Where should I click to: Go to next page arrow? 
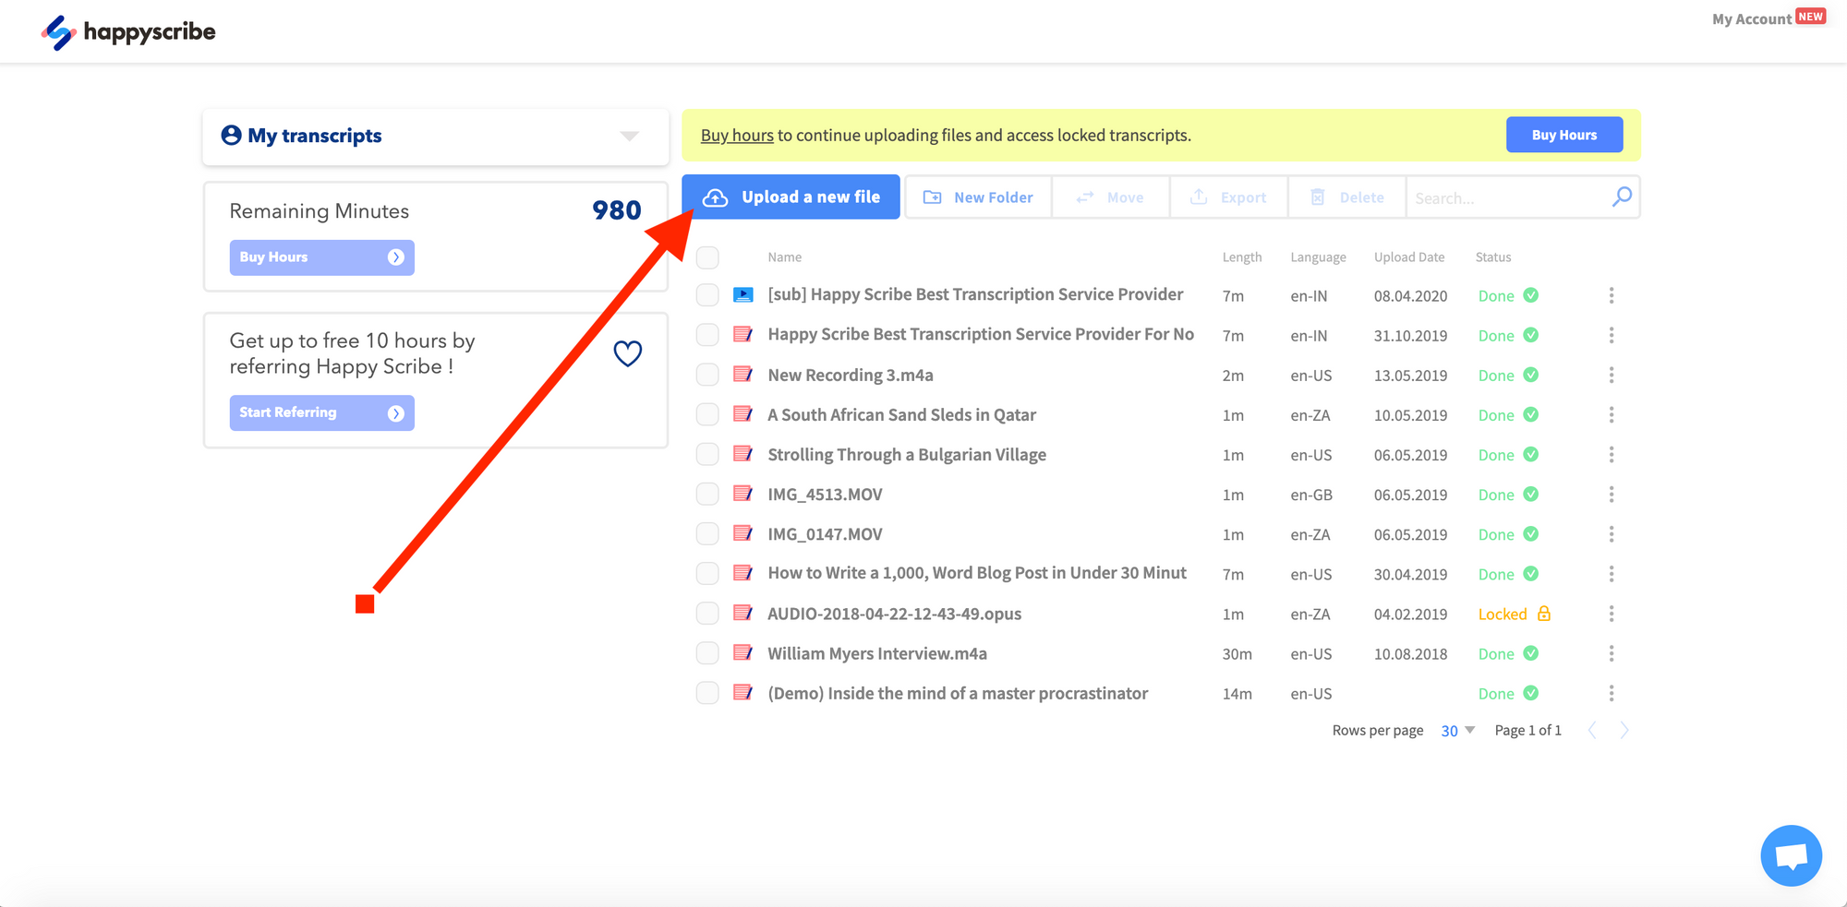click(x=1624, y=731)
